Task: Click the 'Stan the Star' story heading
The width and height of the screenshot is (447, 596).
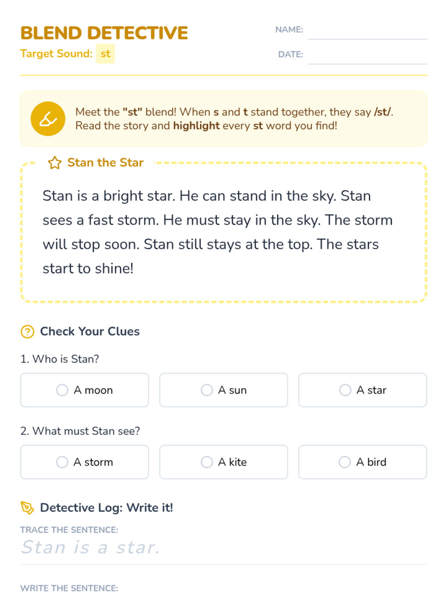Action: pyautogui.click(x=105, y=162)
